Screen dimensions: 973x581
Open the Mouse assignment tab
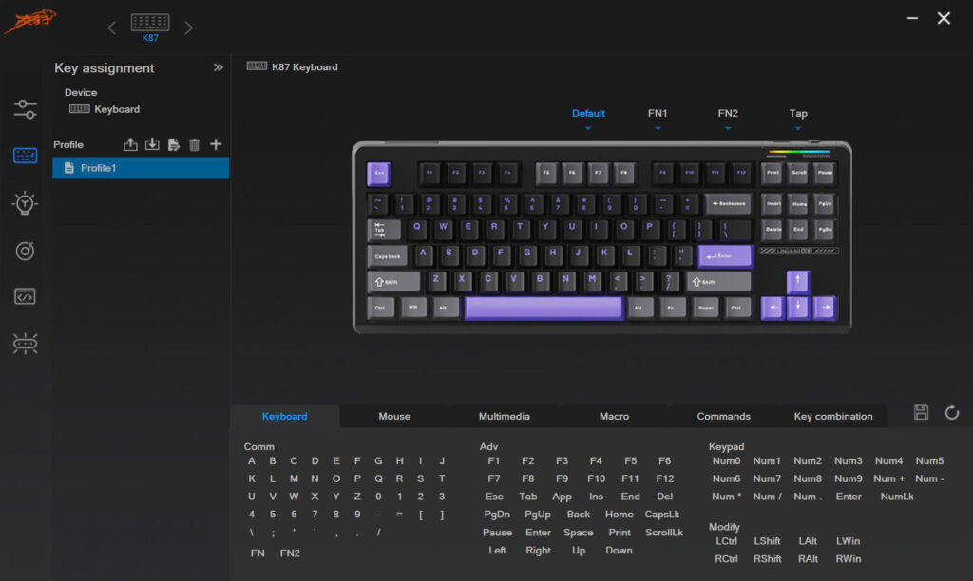(x=394, y=416)
